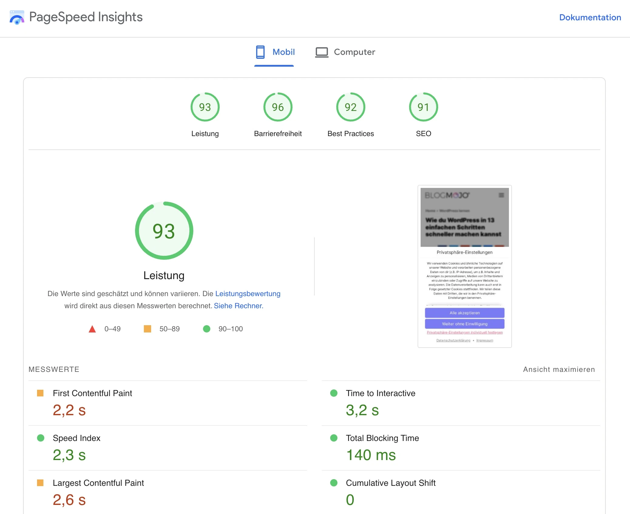Viewport: 630px width, 514px height.
Task: Open the Dokumentation link
Action: pos(590,17)
